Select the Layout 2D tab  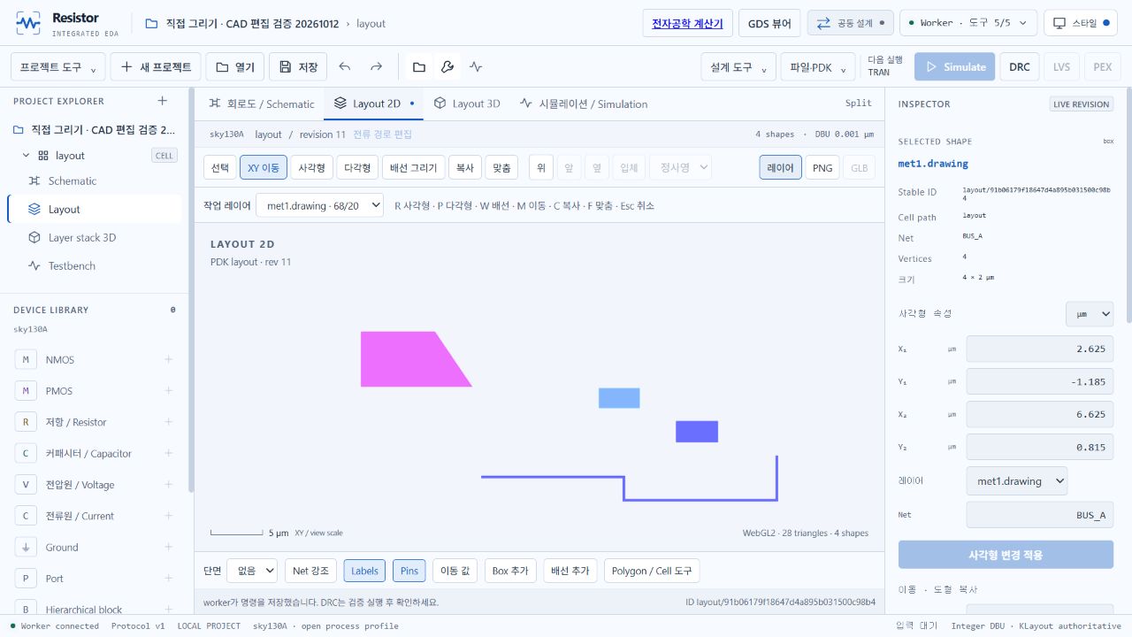(x=373, y=104)
